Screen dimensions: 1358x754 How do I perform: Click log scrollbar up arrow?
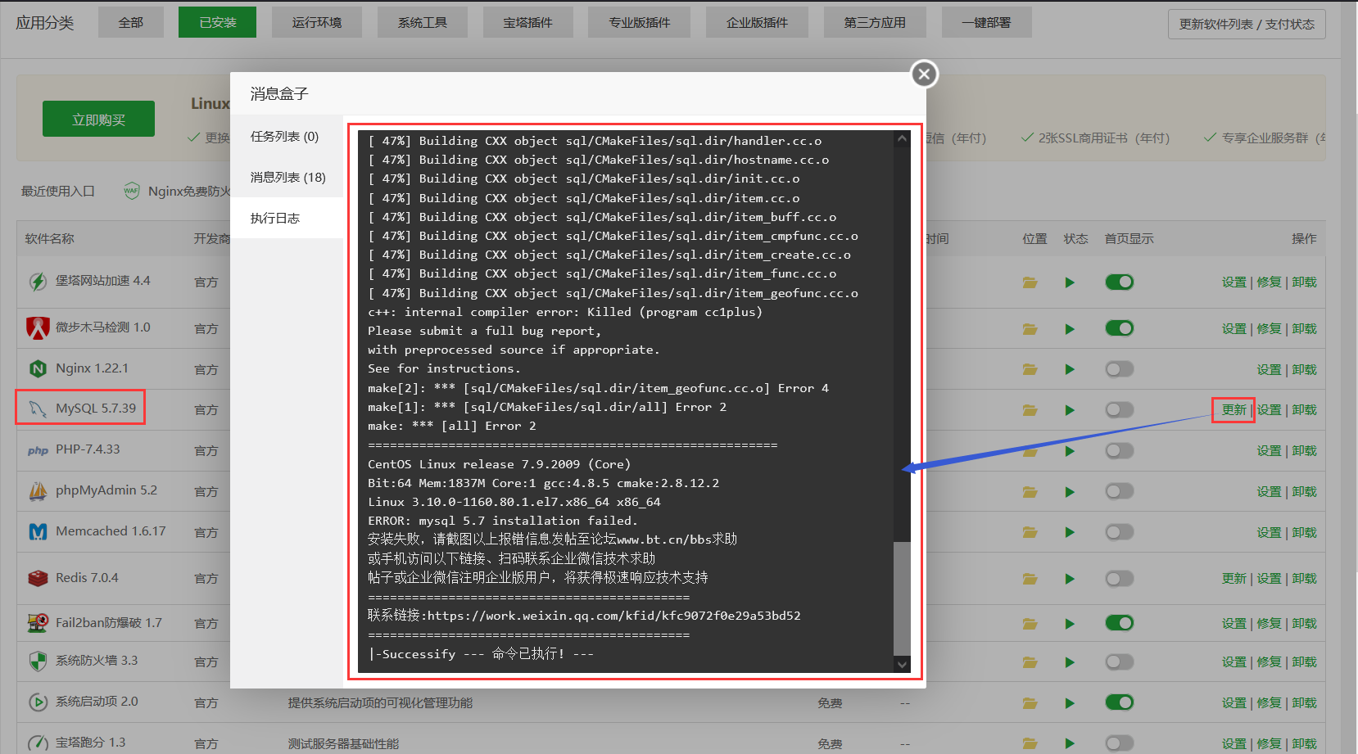(x=902, y=138)
